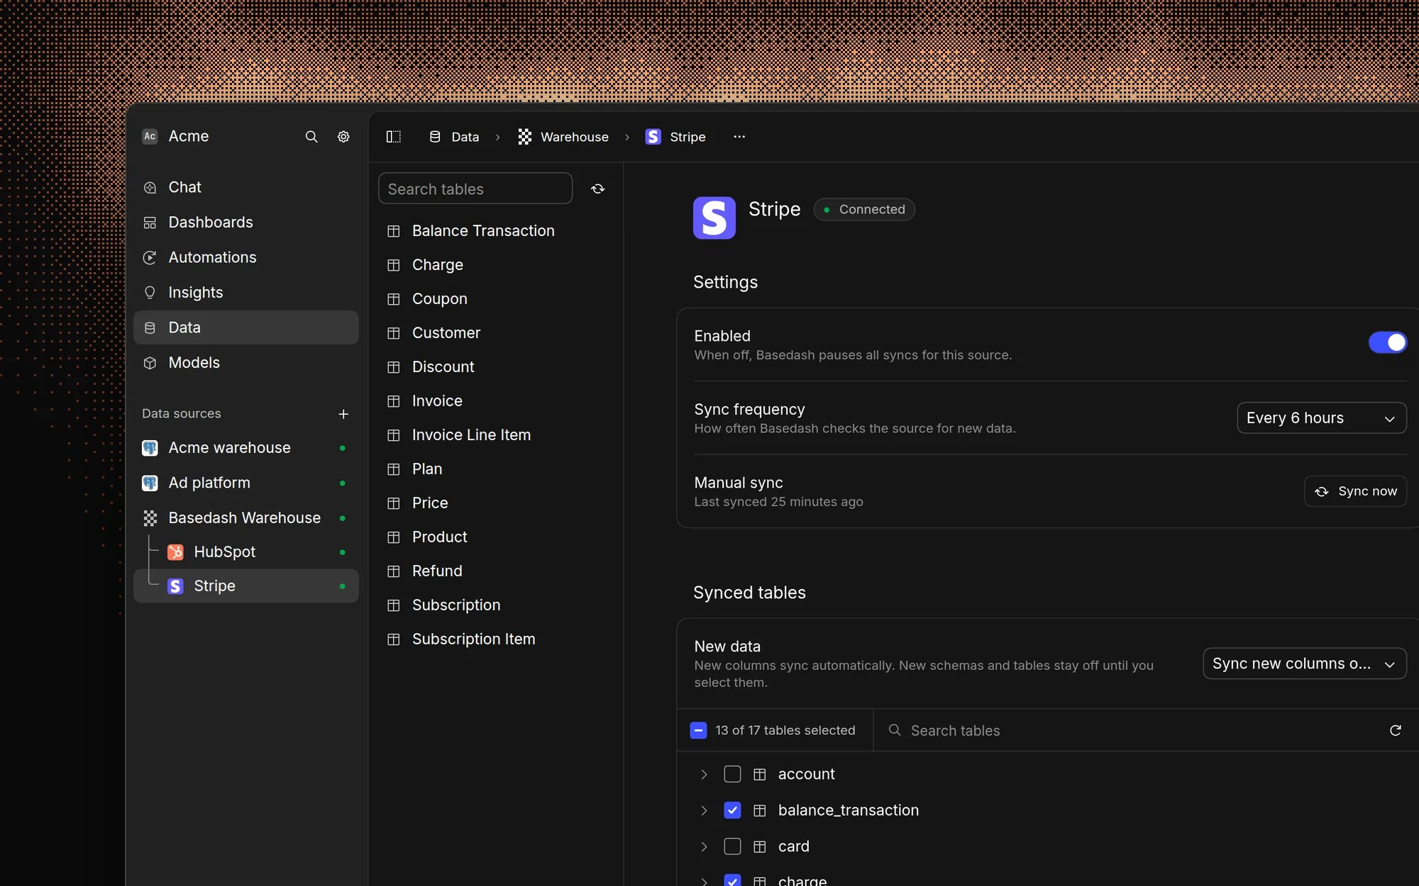Open the Discount table
The height and width of the screenshot is (886, 1419).
(x=496, y=367)
